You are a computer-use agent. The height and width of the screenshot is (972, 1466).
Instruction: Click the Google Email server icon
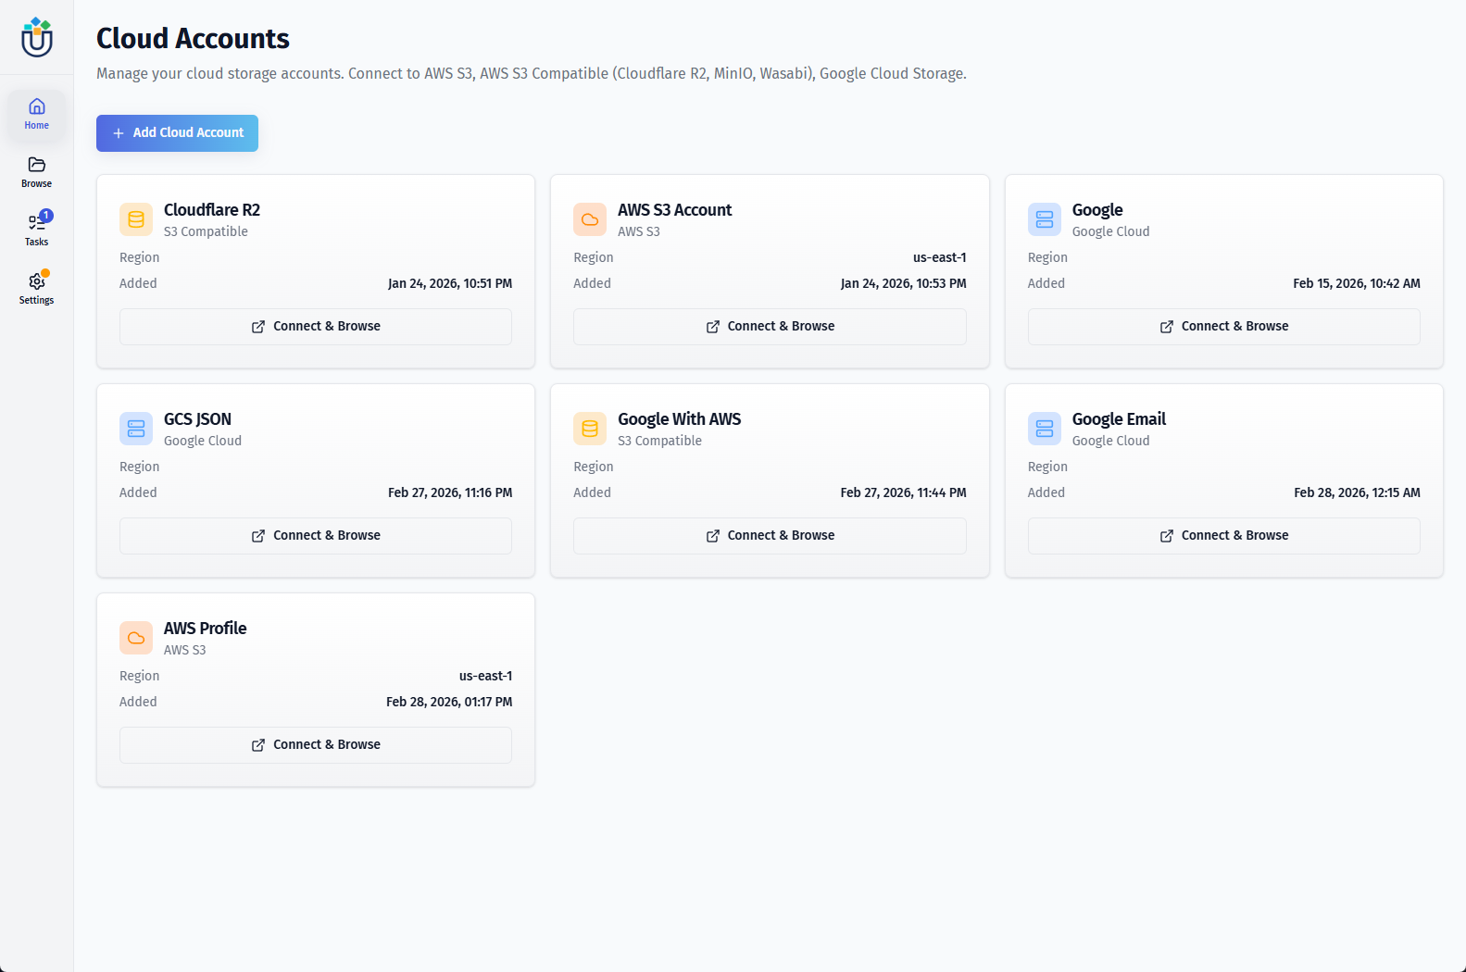point(1044,429)
